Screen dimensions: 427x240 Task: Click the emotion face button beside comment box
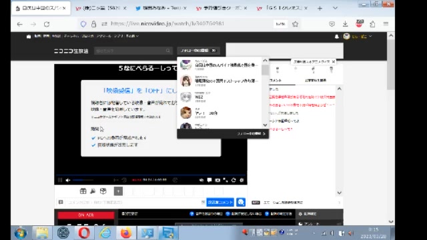241,202
